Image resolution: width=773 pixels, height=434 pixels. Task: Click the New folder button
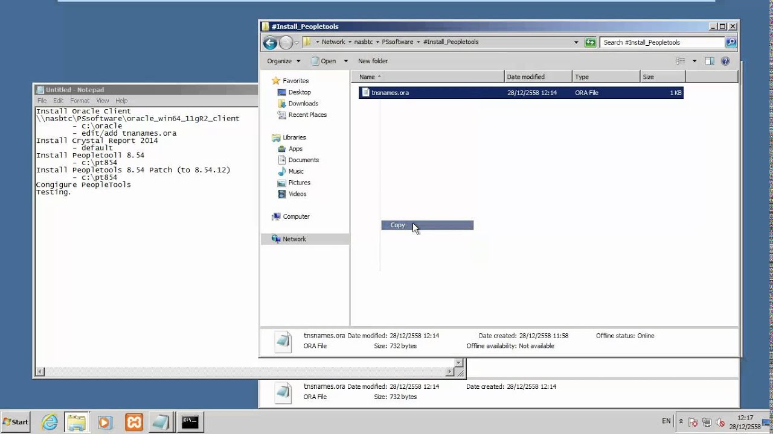(373, 61)
